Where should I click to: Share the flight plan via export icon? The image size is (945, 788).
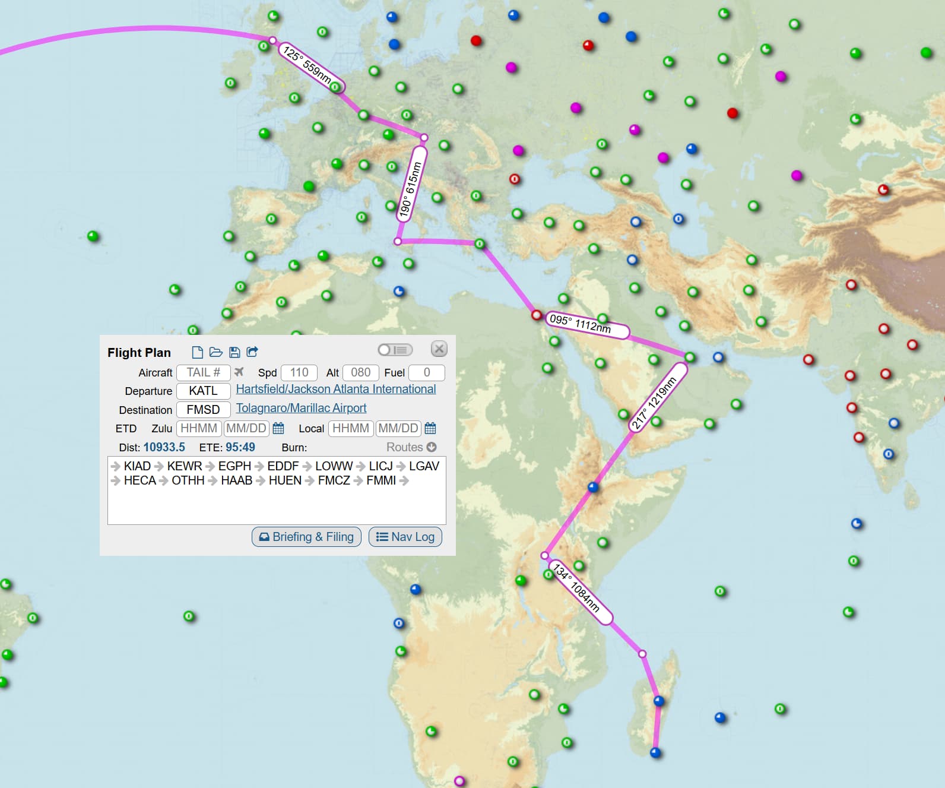pos(252,352)
